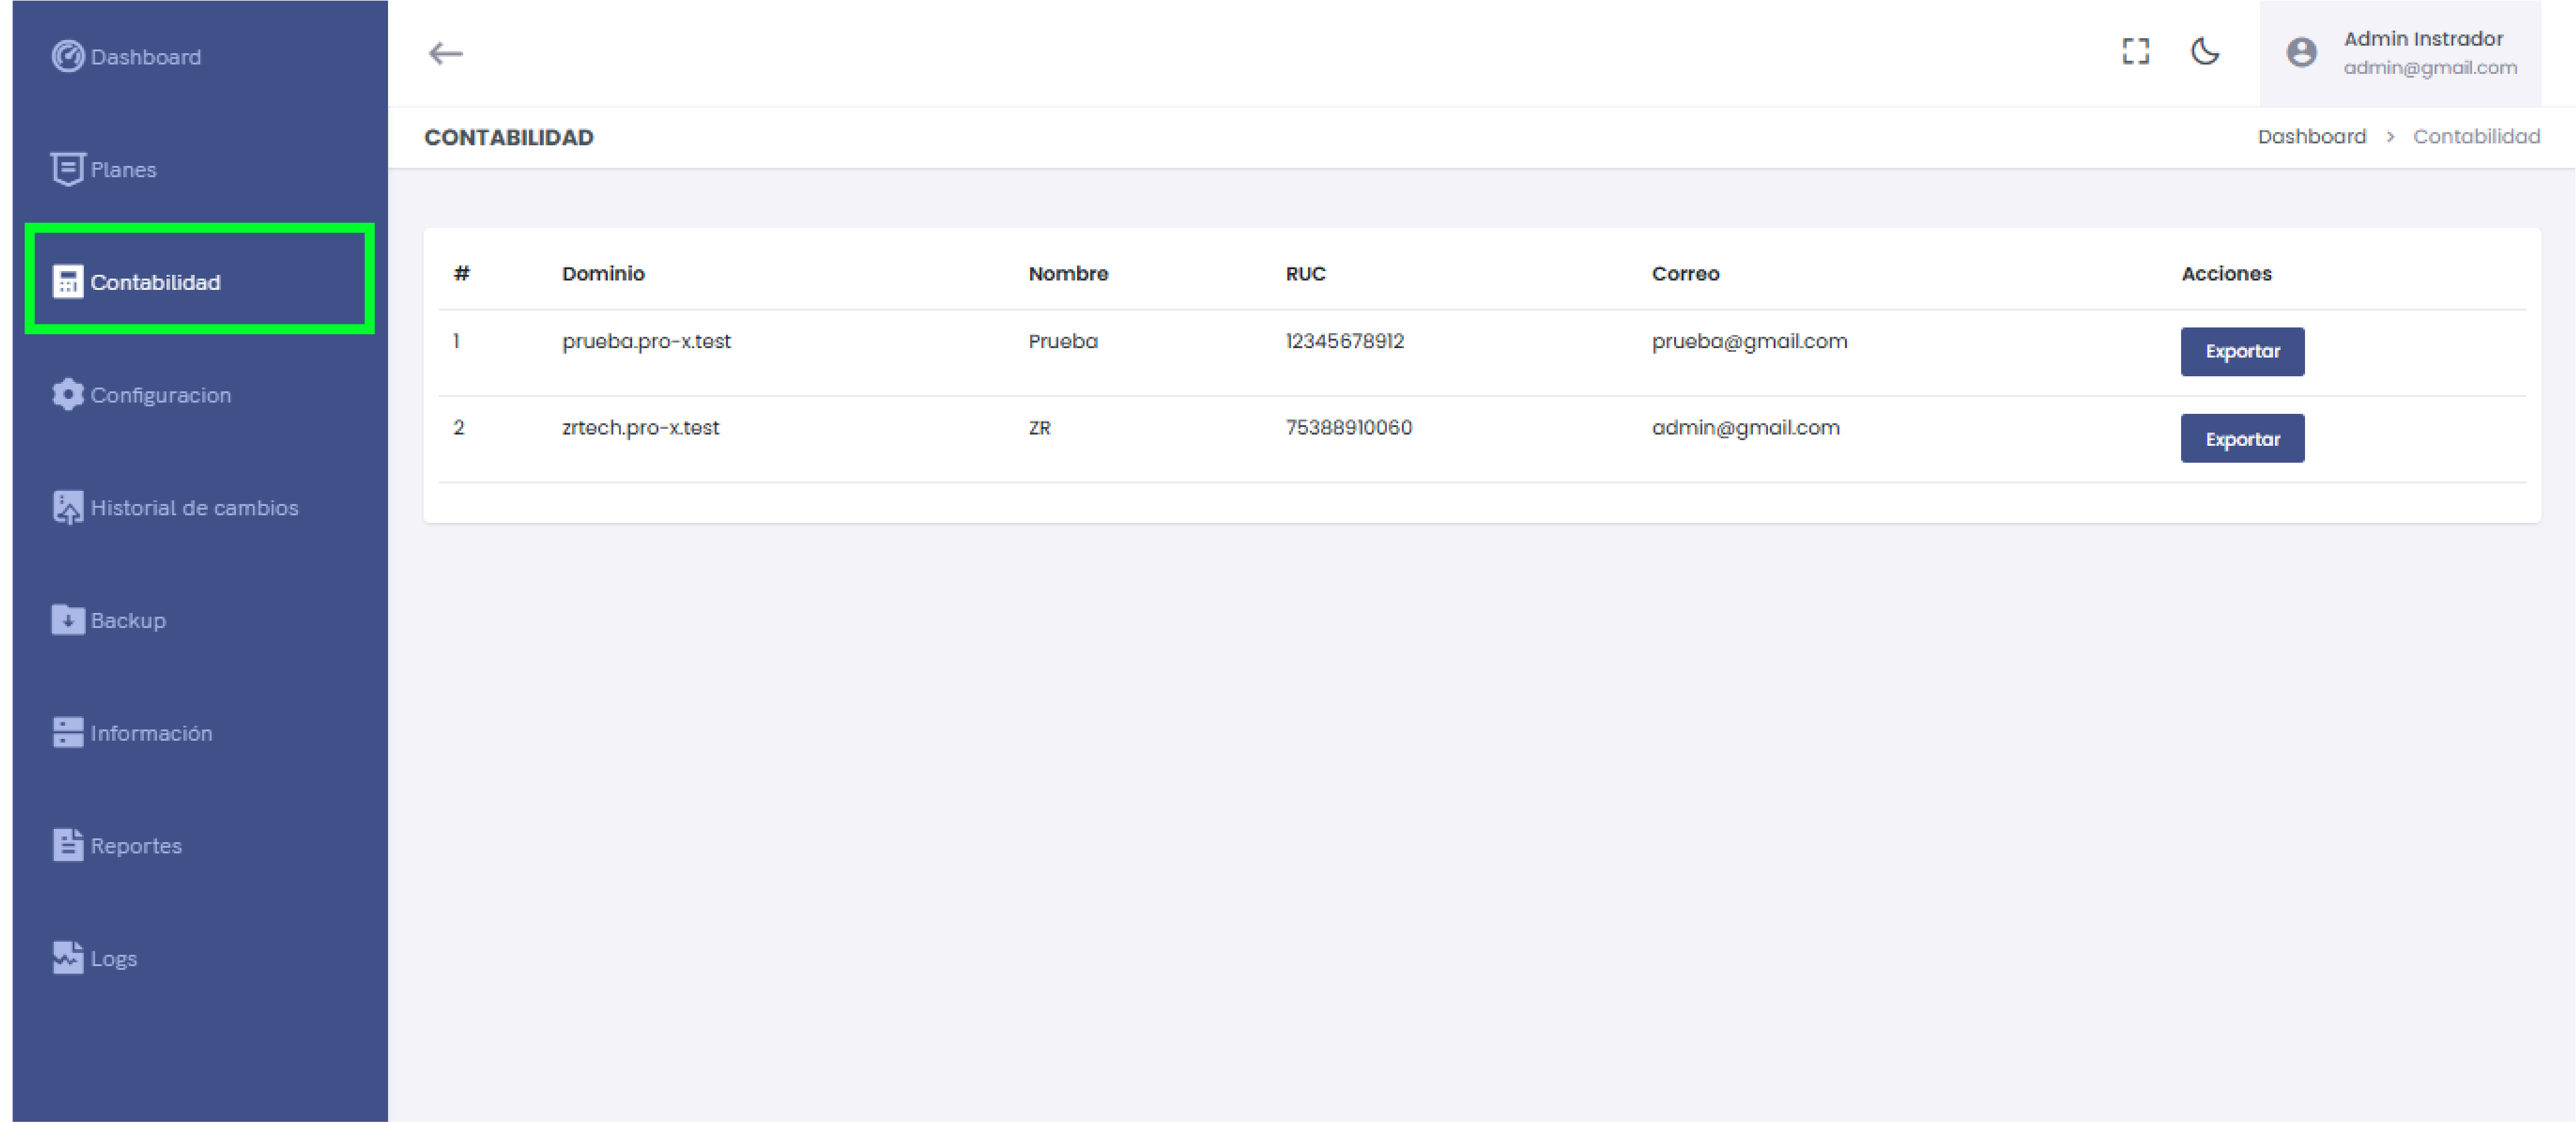Click the user avatar icon

coord(2301,53)
